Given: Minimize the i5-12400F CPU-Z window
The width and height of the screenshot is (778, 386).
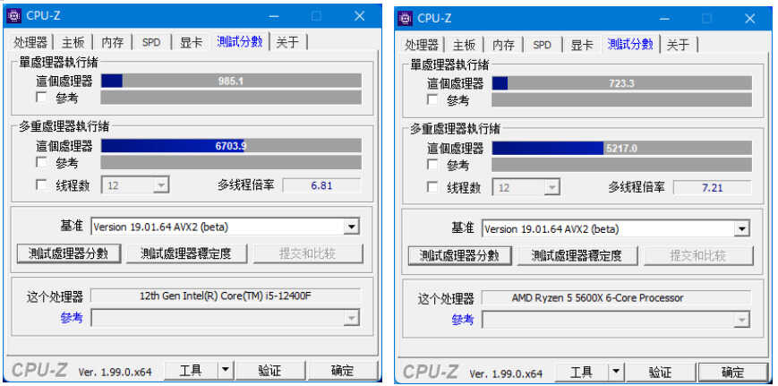Looking at the screenshot, I should pos(274,16).
